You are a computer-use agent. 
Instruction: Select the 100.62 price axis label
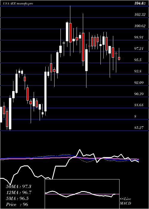coord(140,26)
